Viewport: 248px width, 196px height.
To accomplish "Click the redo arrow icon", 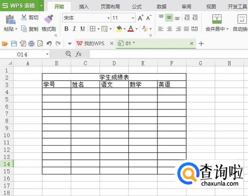I will pyautogui.click(x=58, y=44).
